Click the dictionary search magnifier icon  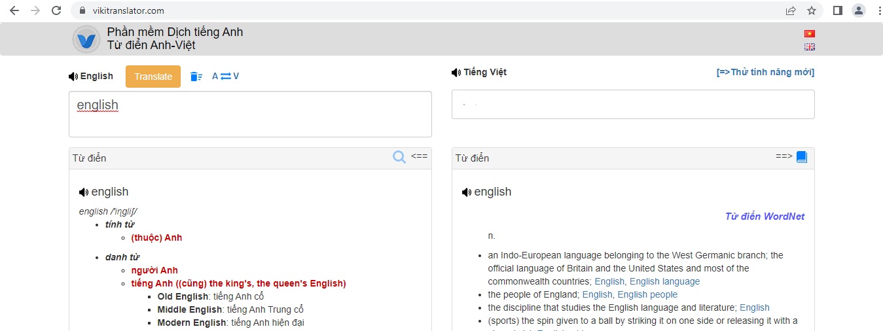399,157
